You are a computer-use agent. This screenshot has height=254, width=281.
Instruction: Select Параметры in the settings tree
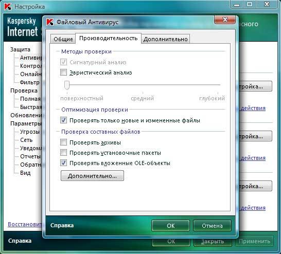click(26, 123)
